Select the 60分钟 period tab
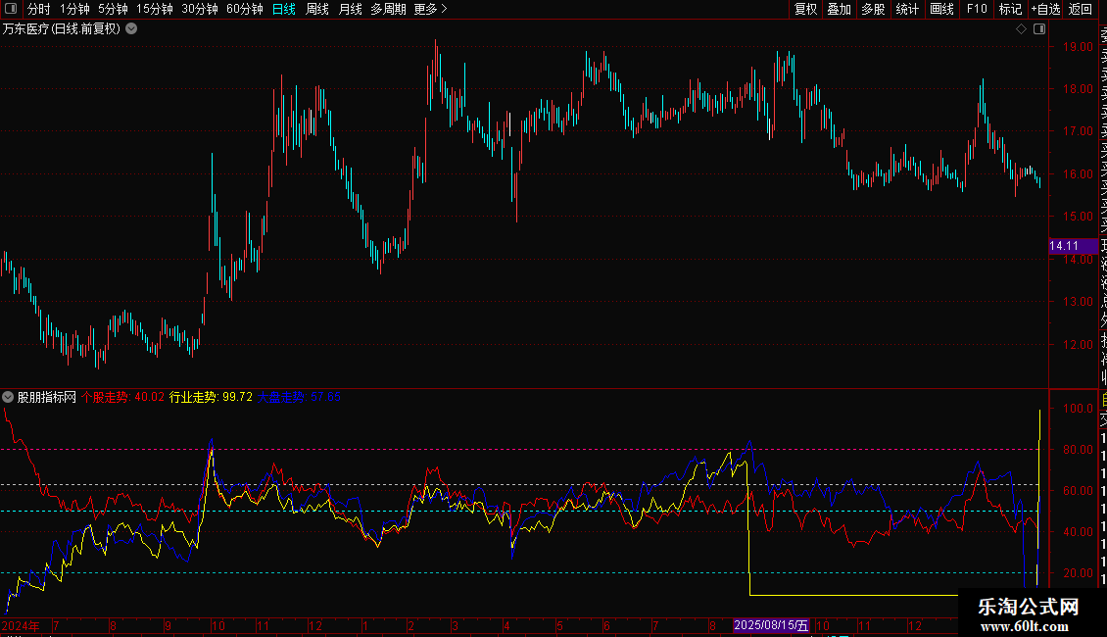Viewport: 1107px width, 637px height. [245, 9]
